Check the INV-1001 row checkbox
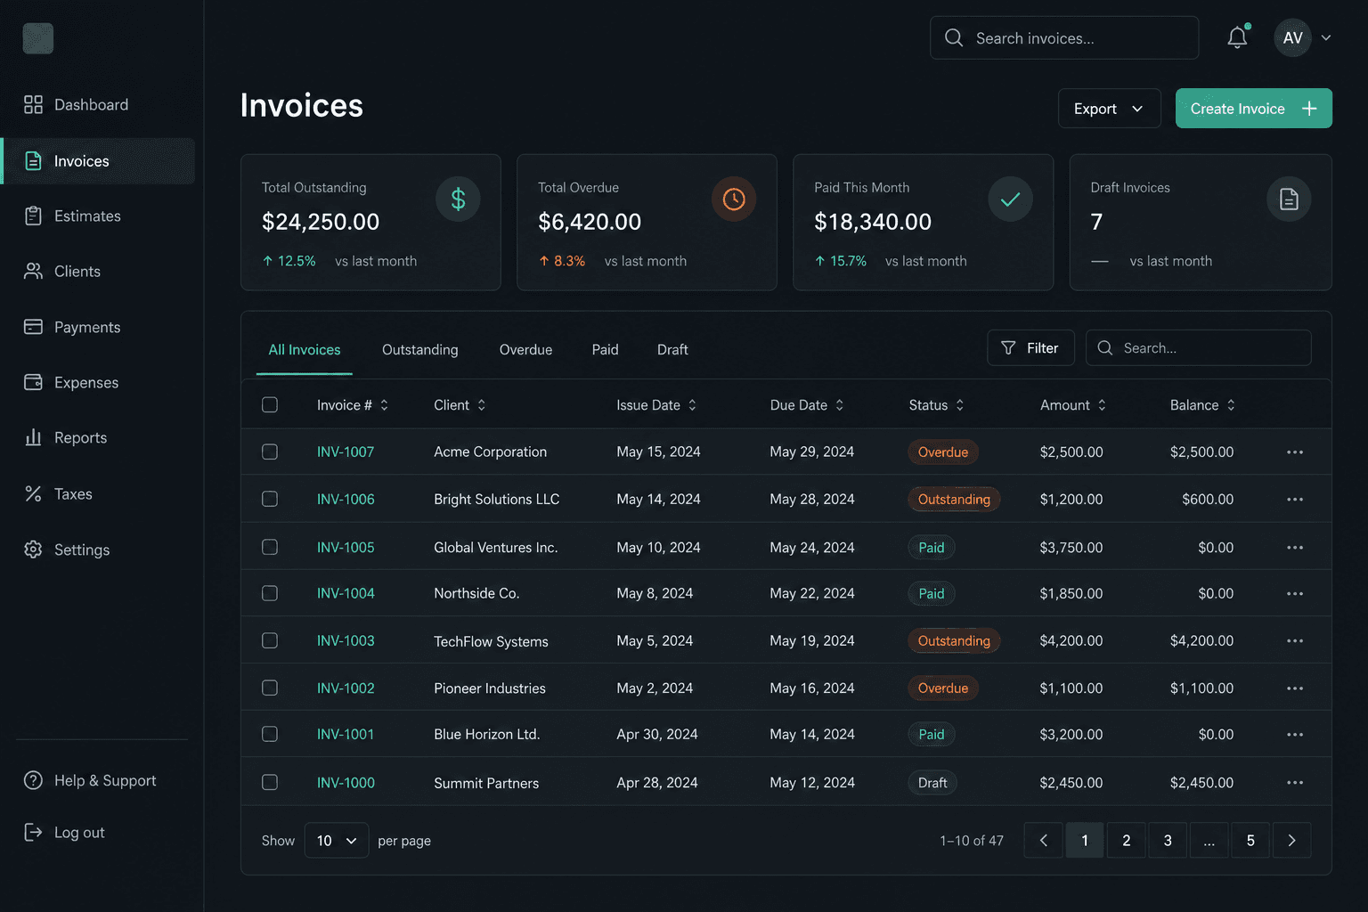 [x=270, y=735]
